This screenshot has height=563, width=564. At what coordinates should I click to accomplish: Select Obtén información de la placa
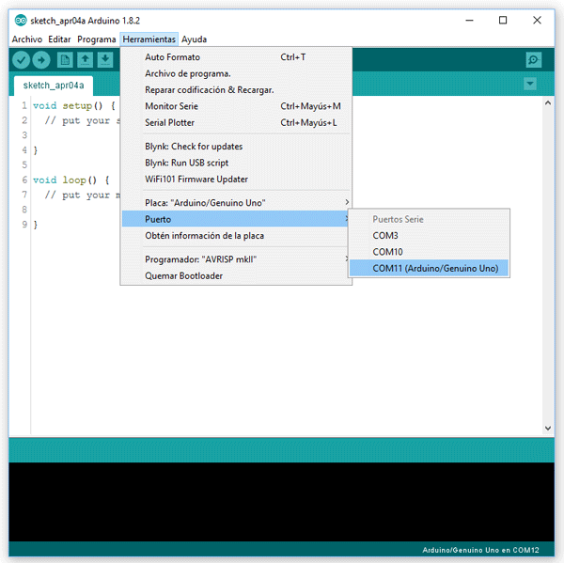(x=236, y=236)
